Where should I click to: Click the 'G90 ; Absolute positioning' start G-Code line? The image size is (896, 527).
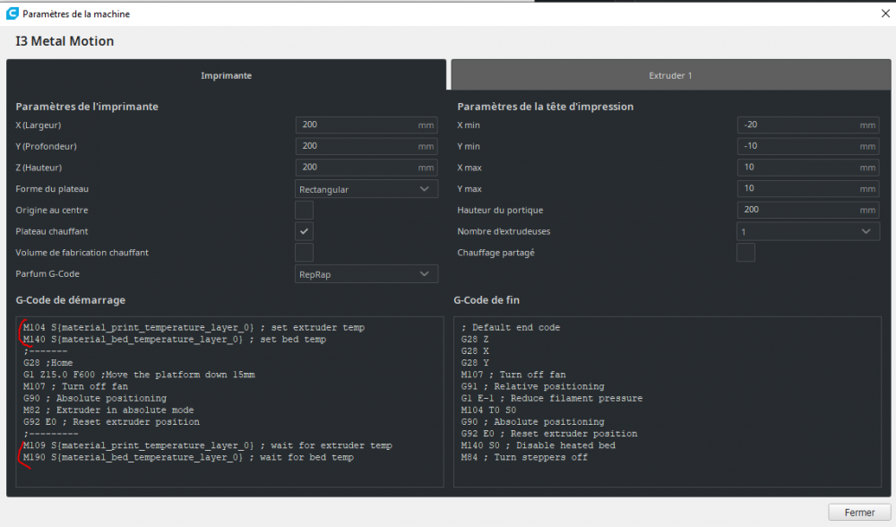coord(95,399)
